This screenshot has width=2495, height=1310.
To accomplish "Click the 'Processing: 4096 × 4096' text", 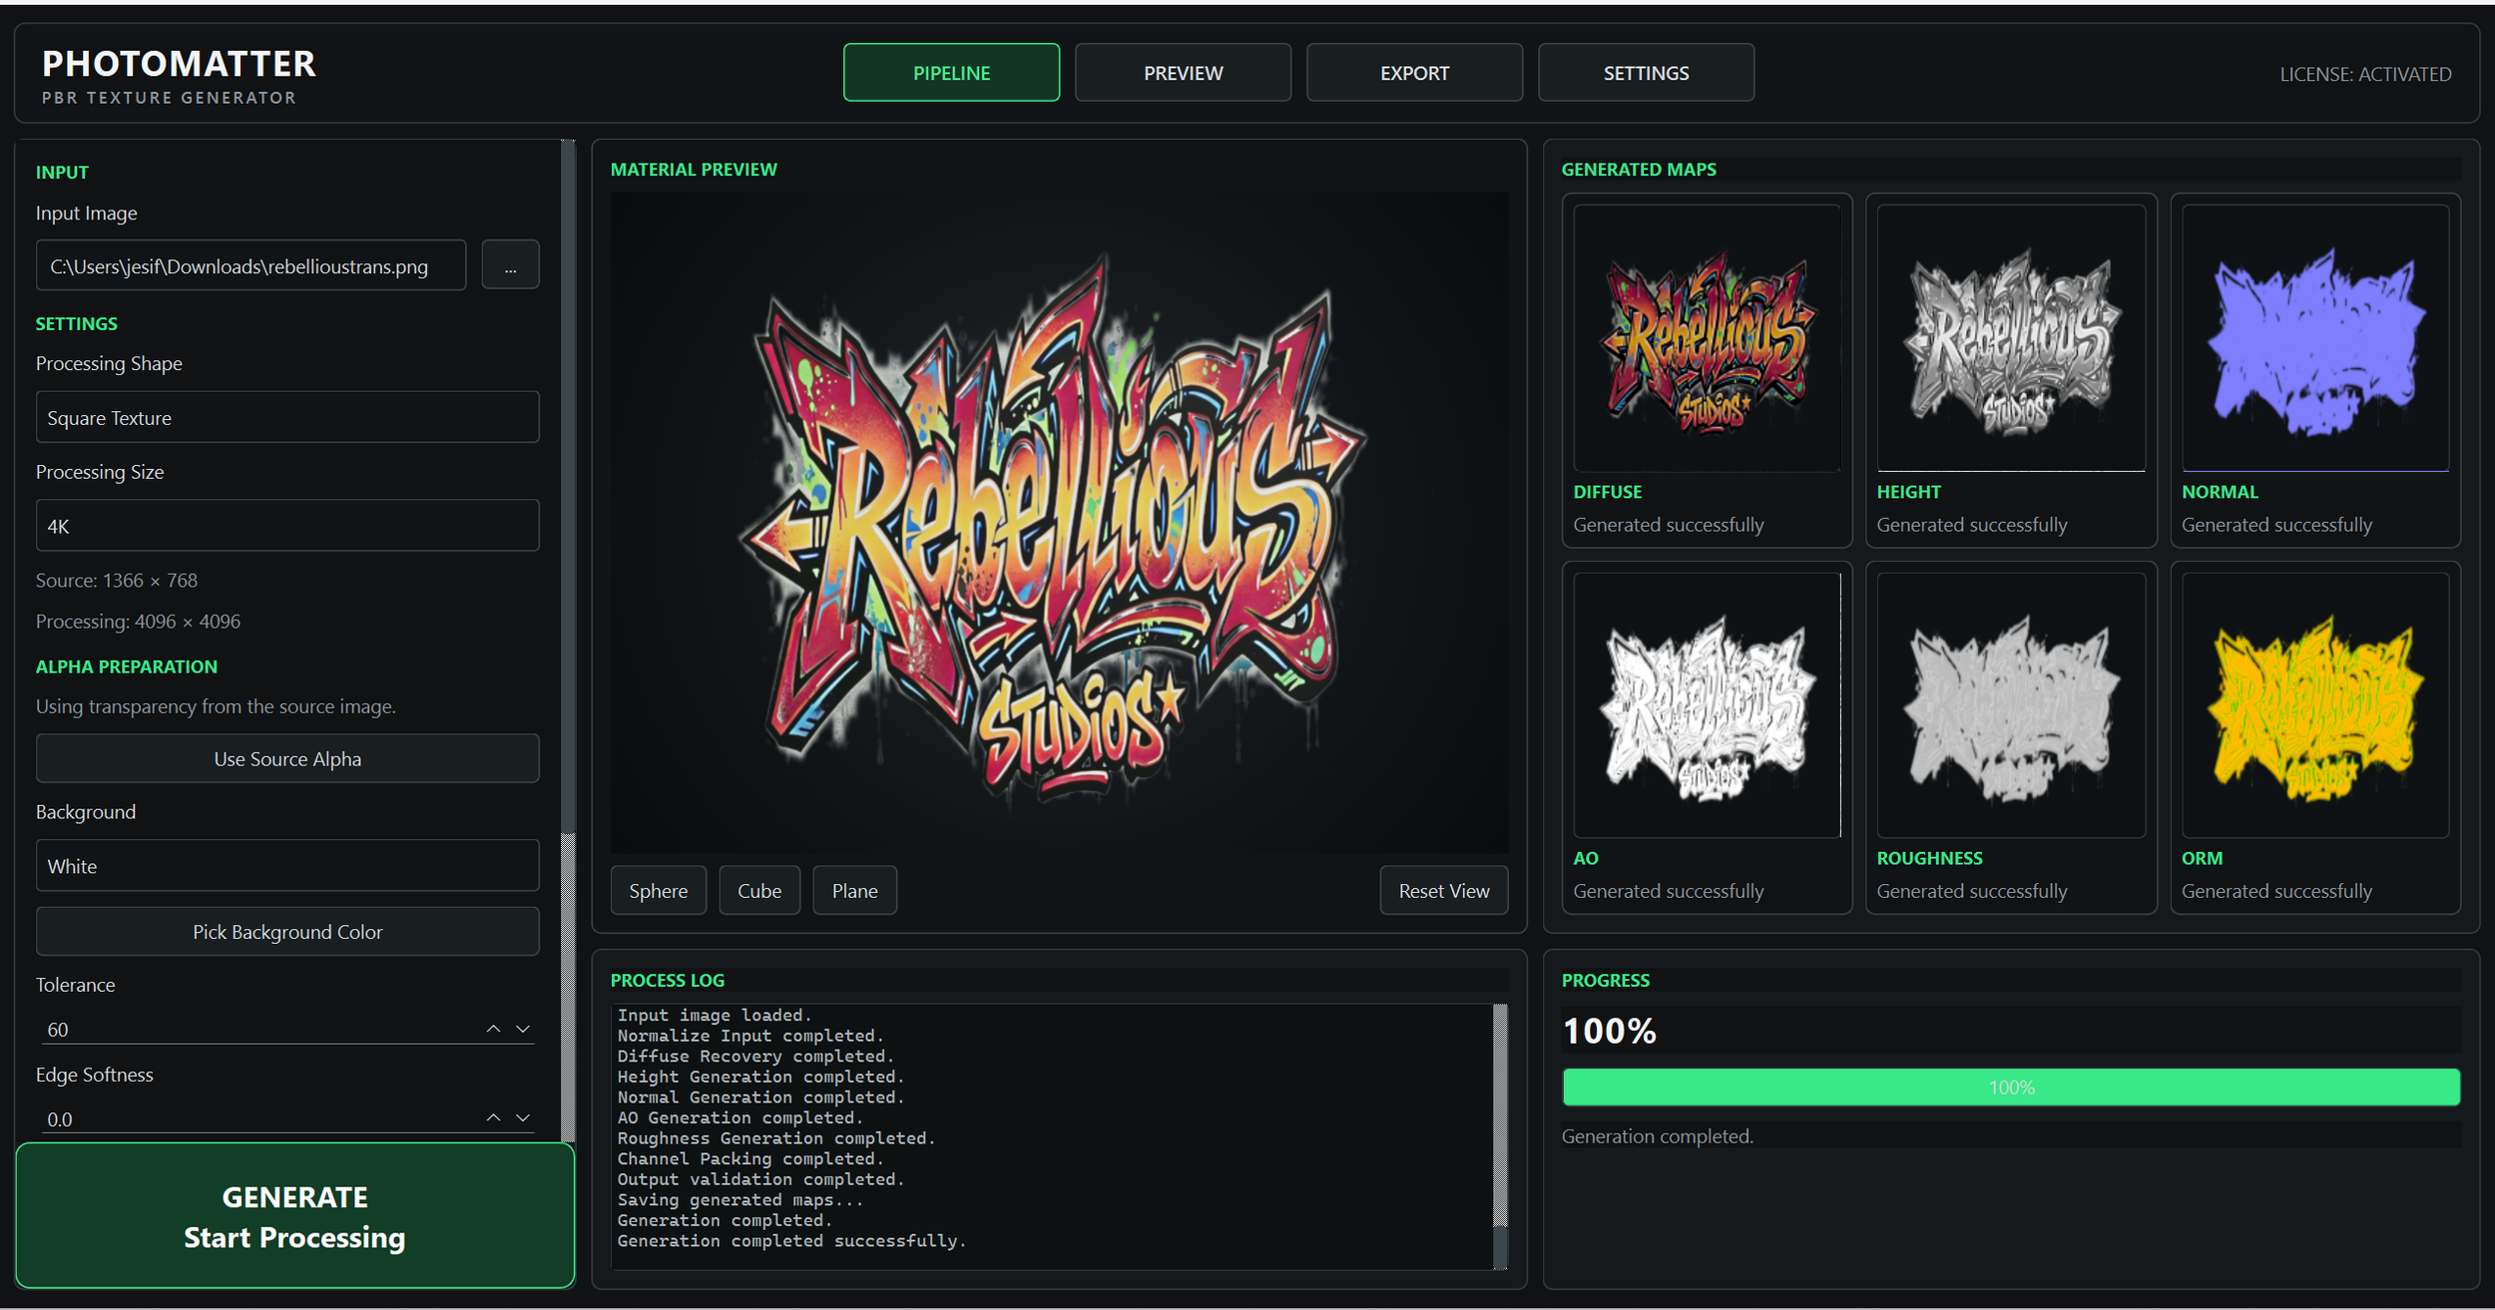I will click(x=138, y=622).
